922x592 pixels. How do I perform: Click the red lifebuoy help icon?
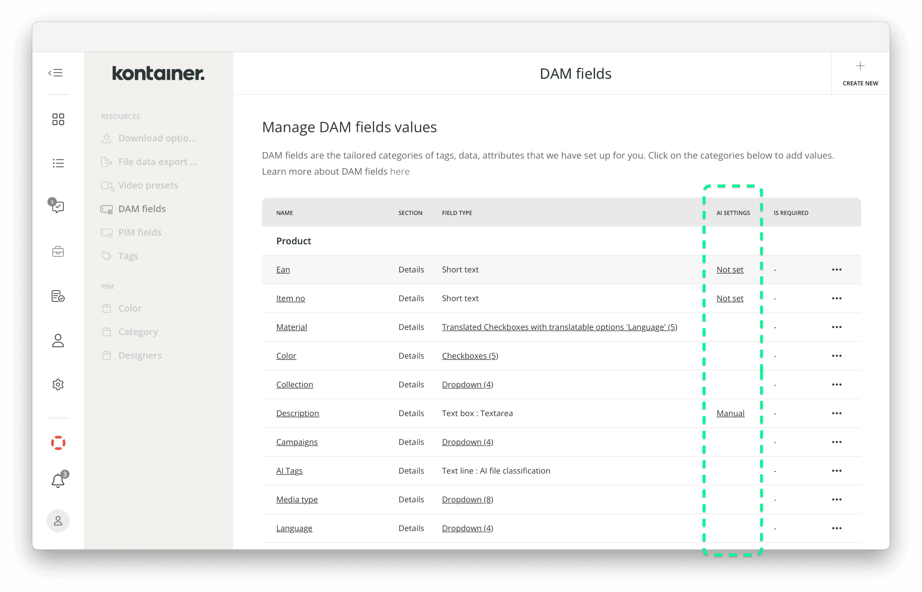coord(58,443)
